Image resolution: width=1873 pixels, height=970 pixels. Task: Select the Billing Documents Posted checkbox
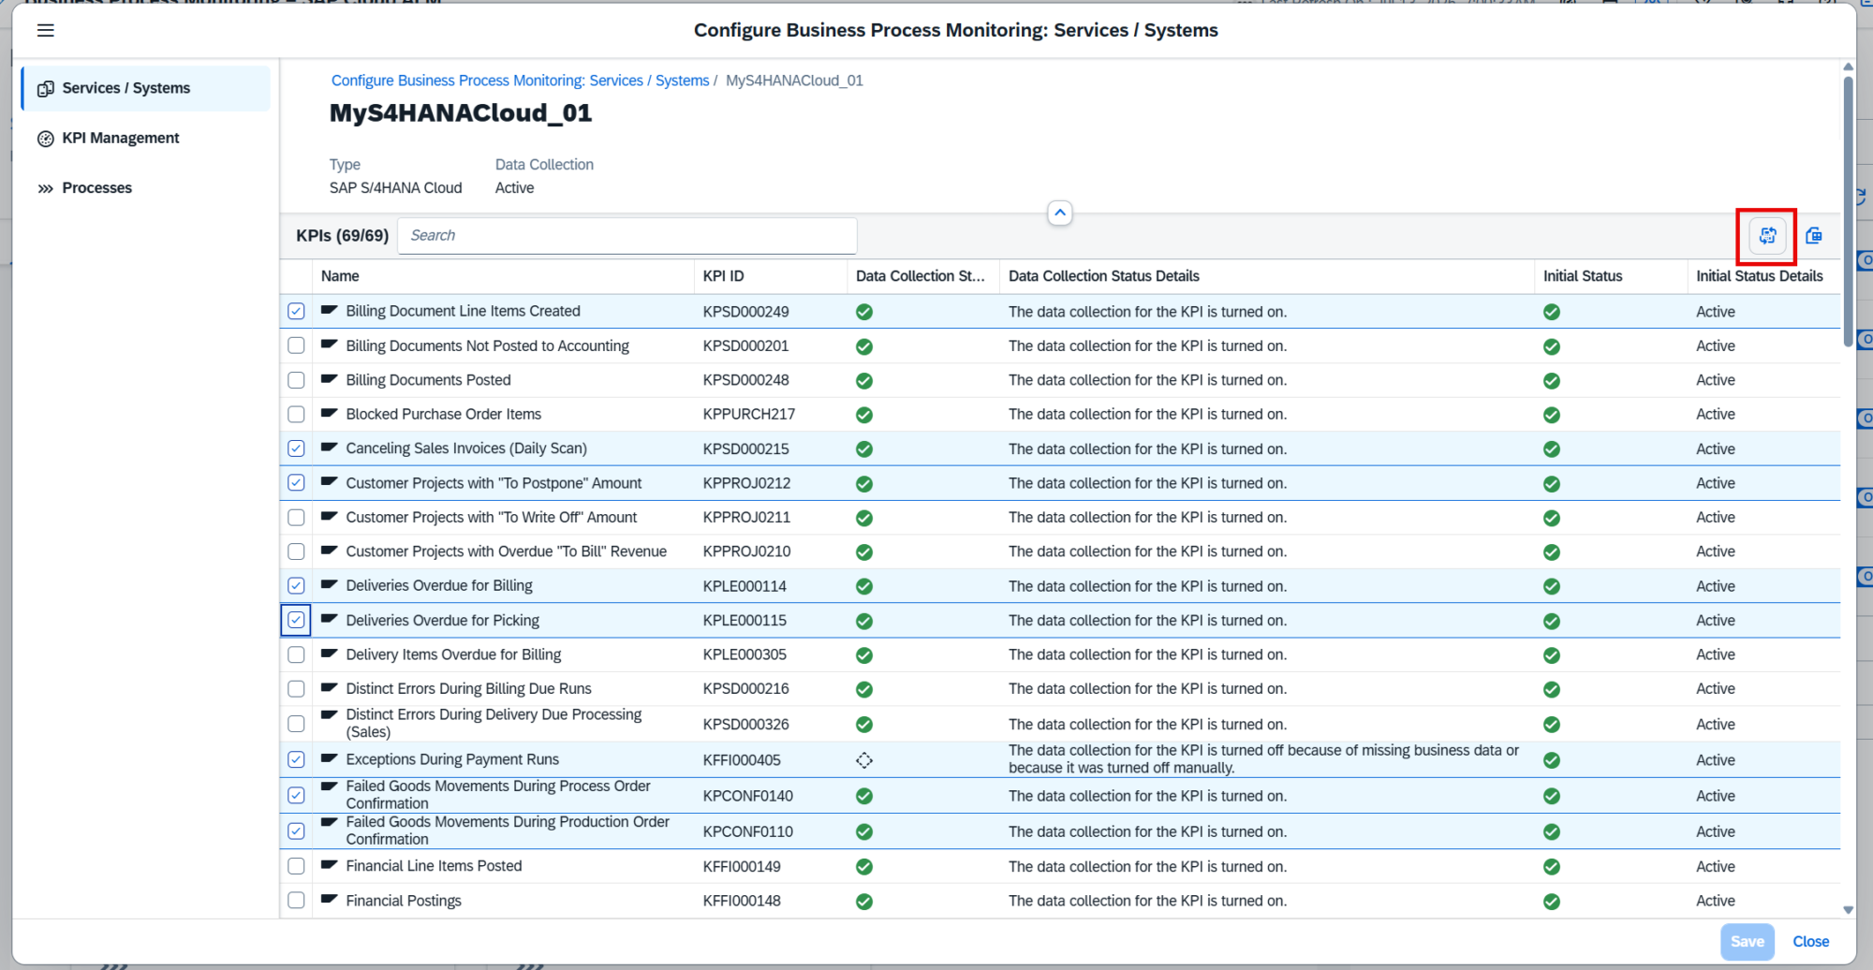(296, 380)
